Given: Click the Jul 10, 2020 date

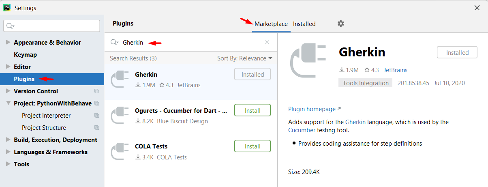Looking at the screenshot, I should [x=449, y=83].
